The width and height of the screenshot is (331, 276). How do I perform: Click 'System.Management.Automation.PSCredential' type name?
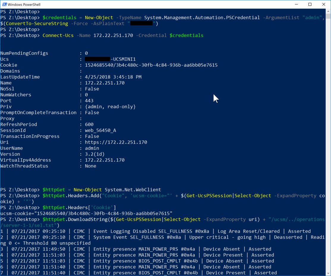coord(202,18)
